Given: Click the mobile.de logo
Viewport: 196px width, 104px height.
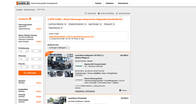Looking at the screenshot, I should tap(23, 3).
